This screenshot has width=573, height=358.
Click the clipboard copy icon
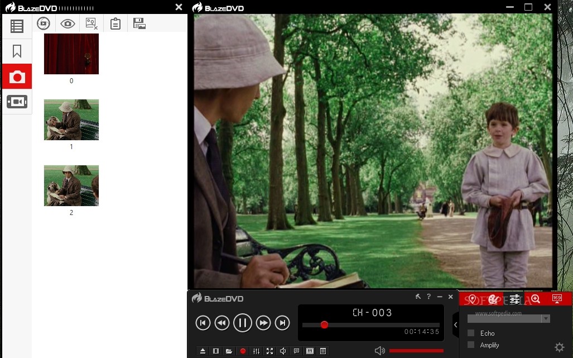coord(115,24)
